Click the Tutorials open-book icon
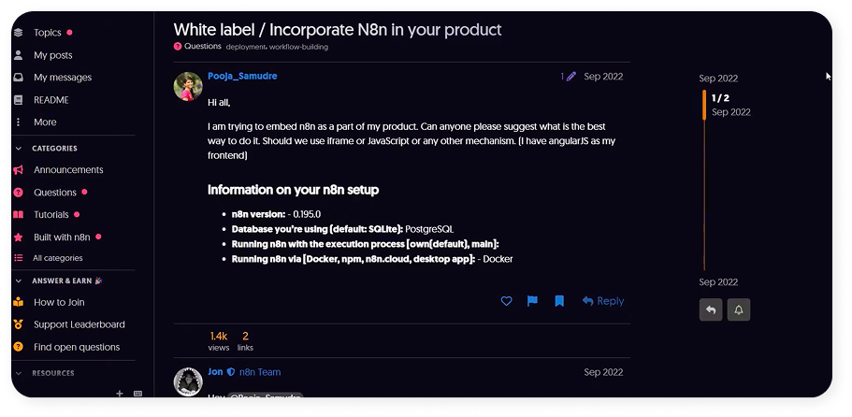Image resolution: width=852 pixels, height=417 pixels. click(19, 214)
